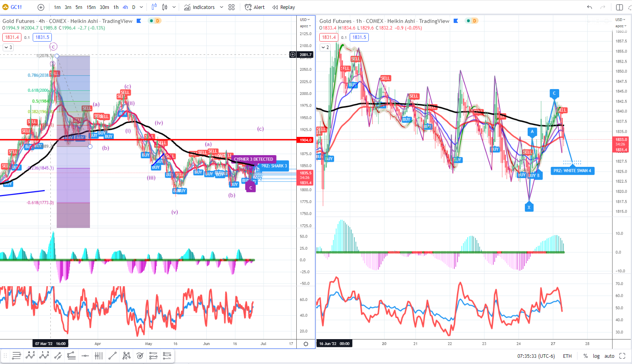Click the drawing toolbar drag handle

(5, 355)
